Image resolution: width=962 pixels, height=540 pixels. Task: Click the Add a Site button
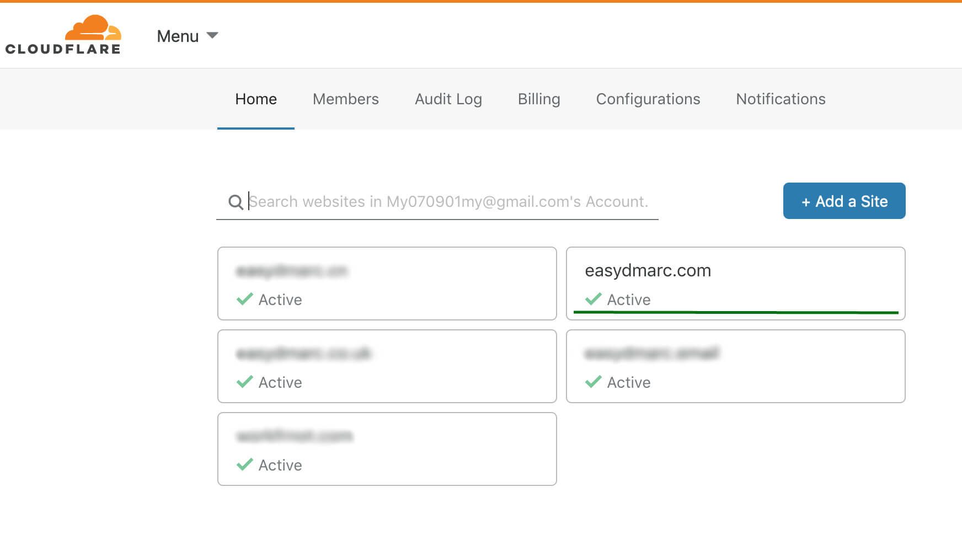[844, 201]
